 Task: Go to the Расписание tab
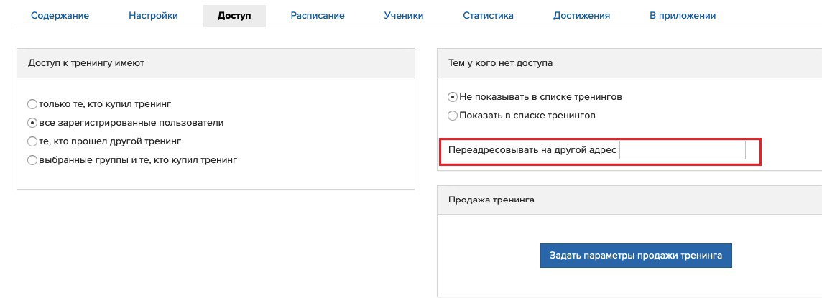click(318, 16)
